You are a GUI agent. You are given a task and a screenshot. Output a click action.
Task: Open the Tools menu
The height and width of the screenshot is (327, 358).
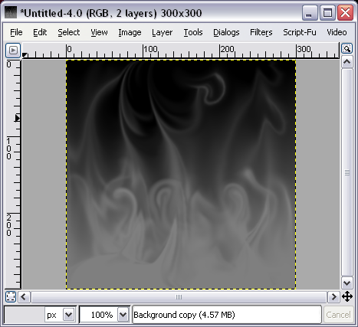coord(193,32)
